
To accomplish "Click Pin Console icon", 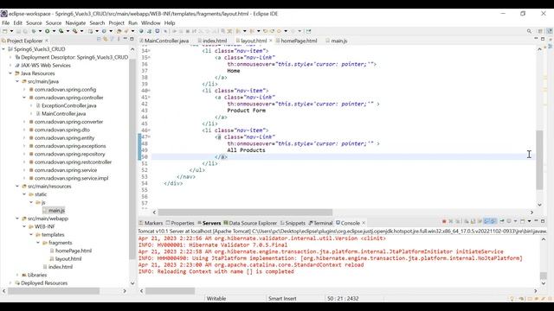I will click(x=502, y=221).
